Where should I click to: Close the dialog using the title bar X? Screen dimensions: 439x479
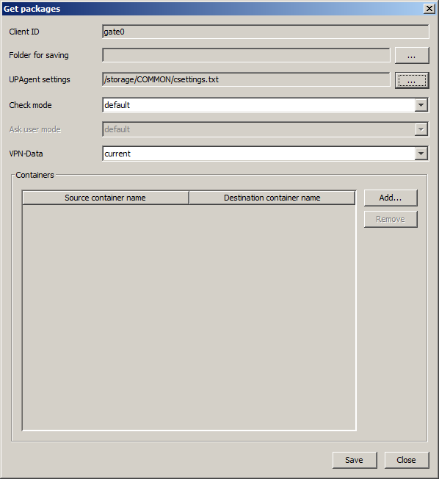point(429,9)
